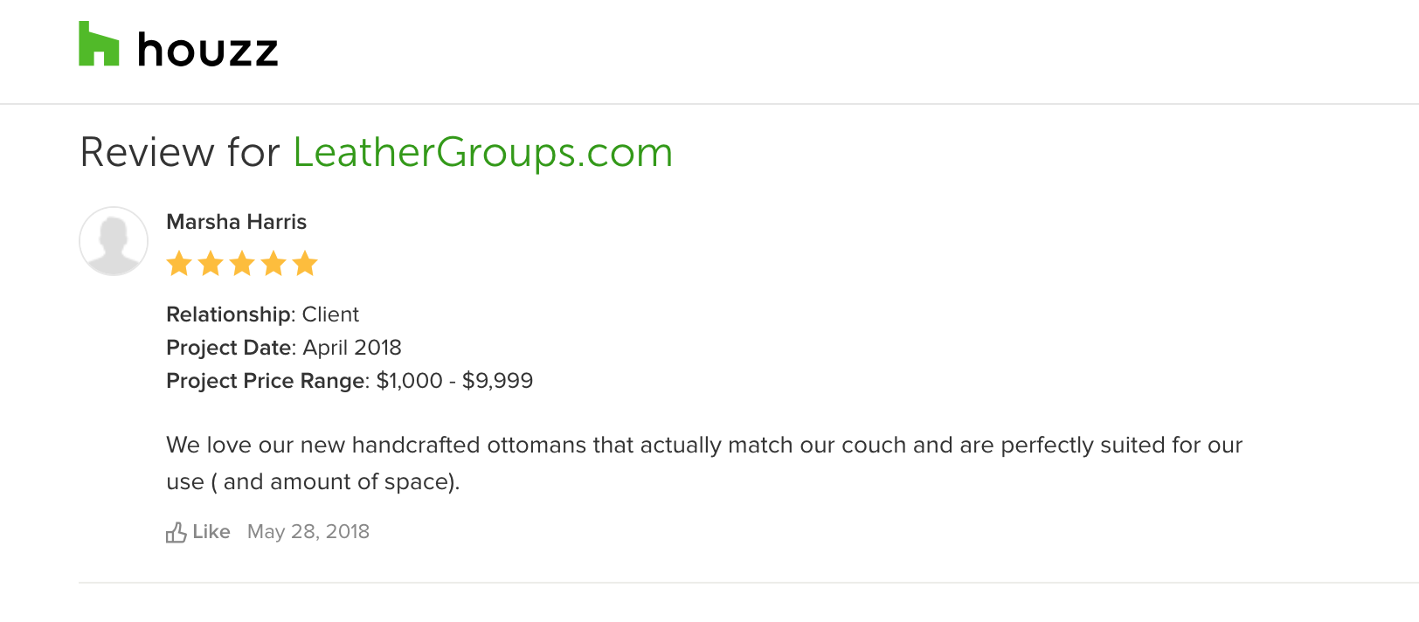
Task: Click the green Houzz house logo icon
Action: coord(99,44)
